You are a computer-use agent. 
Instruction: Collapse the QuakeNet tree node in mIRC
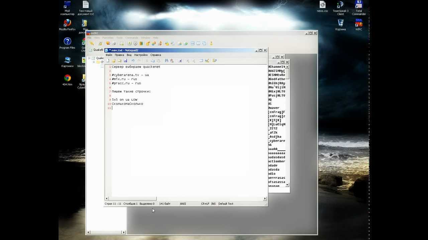[89, 58]
